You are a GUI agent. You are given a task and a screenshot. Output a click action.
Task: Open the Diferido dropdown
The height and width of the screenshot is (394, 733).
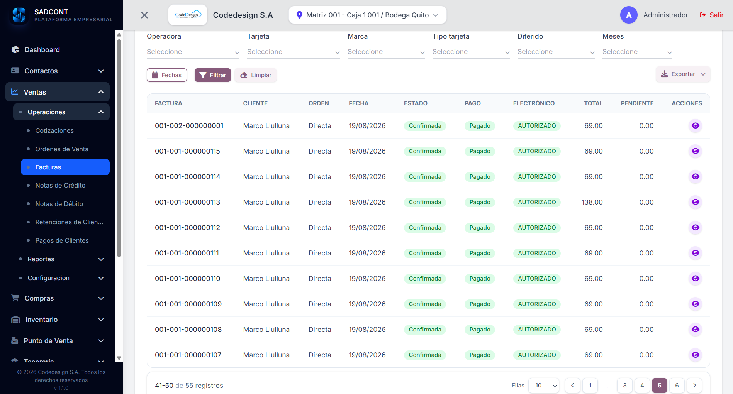pos(556,52)
